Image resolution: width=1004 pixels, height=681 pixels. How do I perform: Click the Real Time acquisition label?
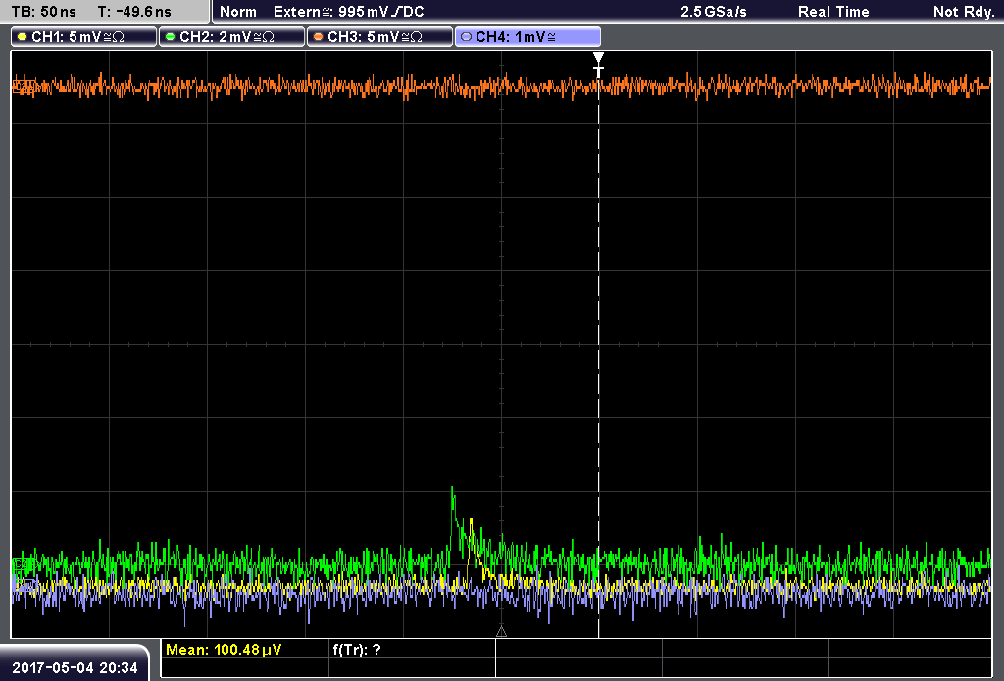point(833,12)
